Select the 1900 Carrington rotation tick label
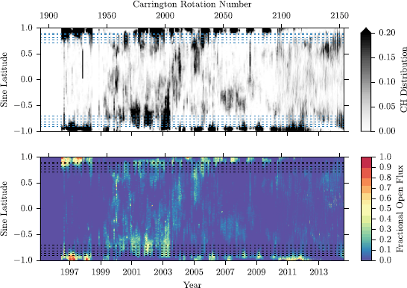Image resolution: width=407 pixels, height=288 pixels. (48, 16)
